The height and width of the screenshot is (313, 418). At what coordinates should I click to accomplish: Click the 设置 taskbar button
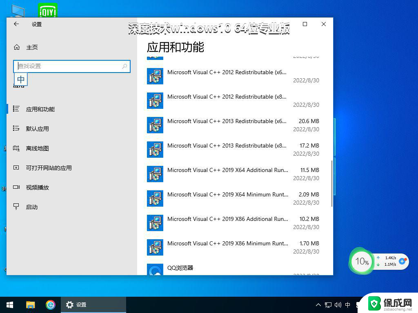coord(93,305)
